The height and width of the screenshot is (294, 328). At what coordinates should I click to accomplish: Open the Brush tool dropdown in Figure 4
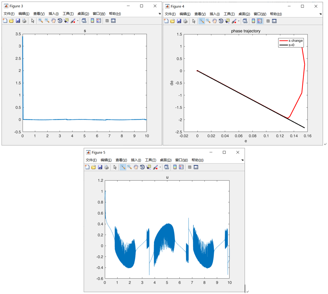pos(238,21)
